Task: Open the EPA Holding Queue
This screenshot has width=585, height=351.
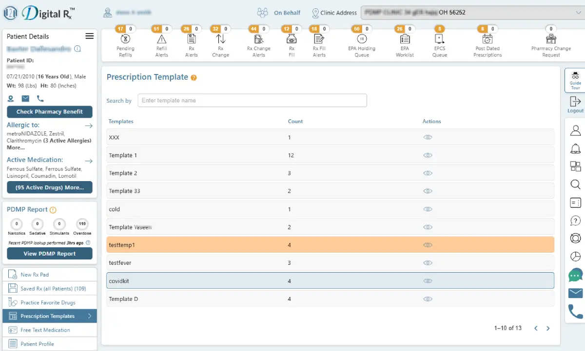Action: 362,43
